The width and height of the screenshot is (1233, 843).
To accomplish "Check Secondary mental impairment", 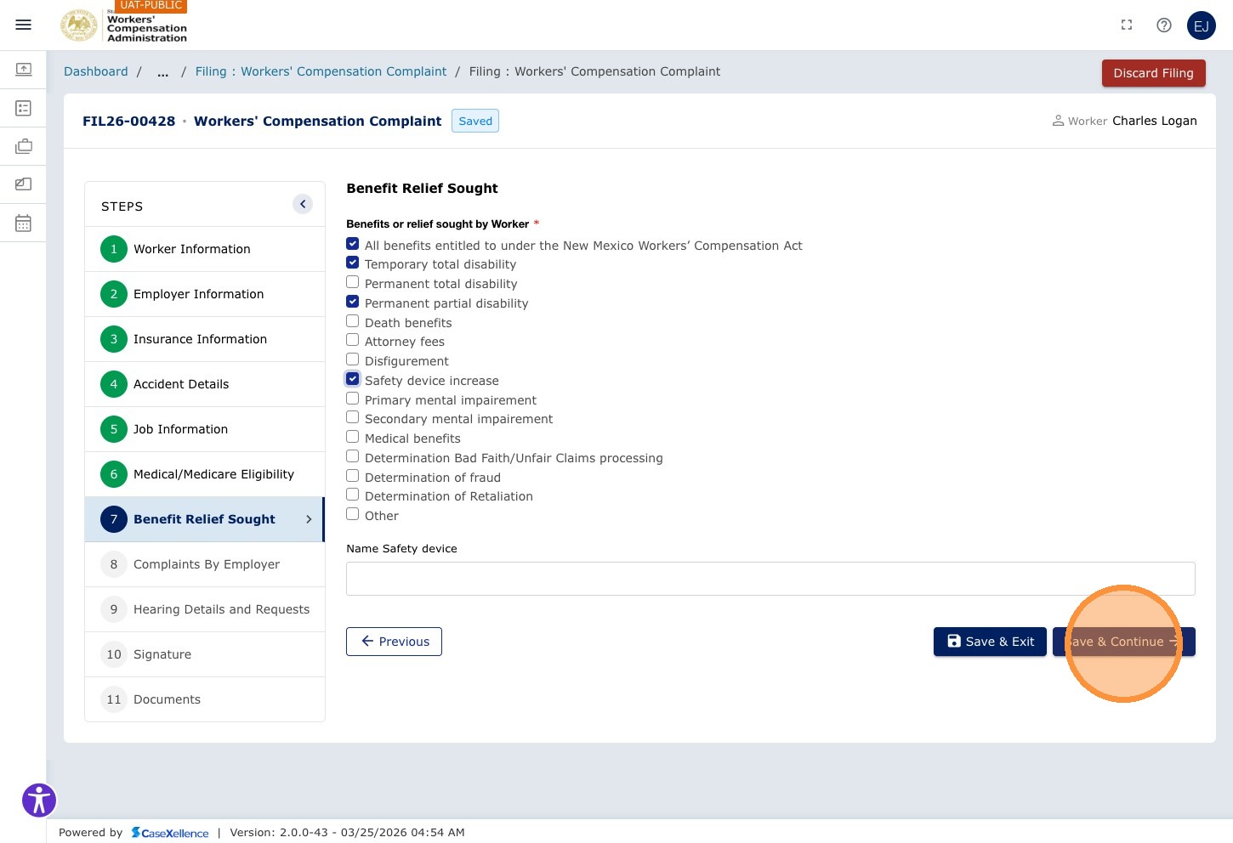I will point(353,417).
